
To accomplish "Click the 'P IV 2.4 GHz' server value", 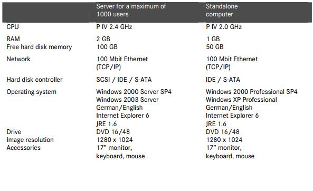I will pos(114,27).
